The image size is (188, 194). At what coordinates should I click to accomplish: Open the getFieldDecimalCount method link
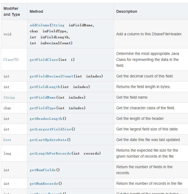[51, 76]
